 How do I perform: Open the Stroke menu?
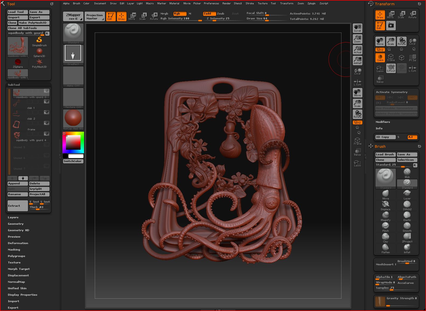pos(250,3)
